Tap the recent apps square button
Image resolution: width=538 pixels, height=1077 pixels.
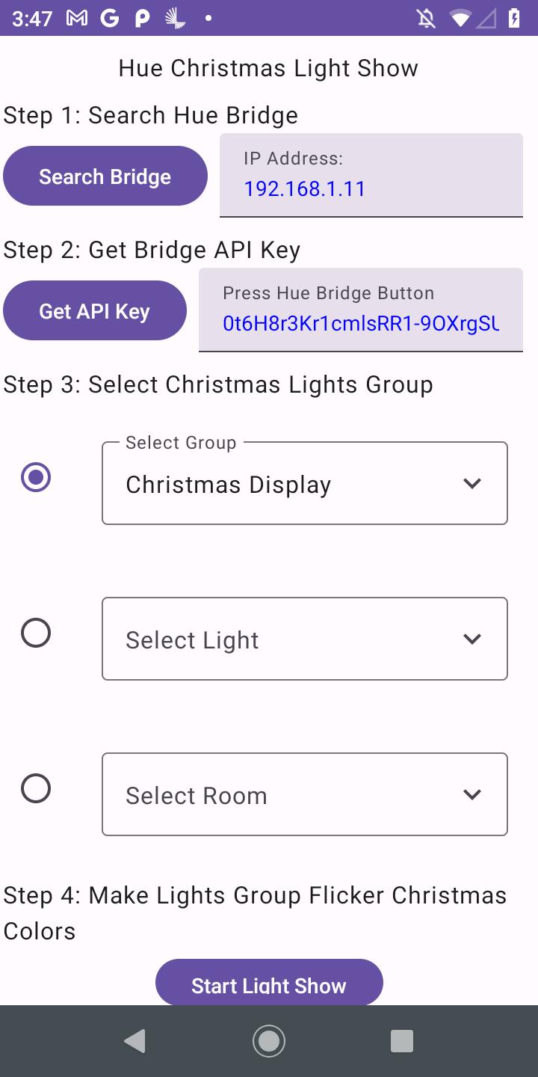pyautogui.click(x=402, y=1041)
